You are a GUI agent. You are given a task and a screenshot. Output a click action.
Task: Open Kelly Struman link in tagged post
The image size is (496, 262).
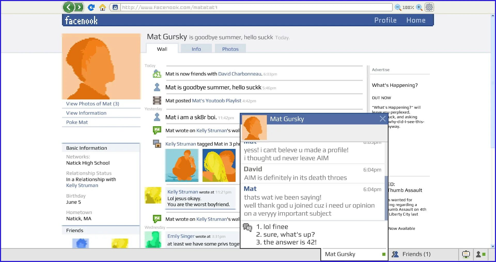coord(181,144)
